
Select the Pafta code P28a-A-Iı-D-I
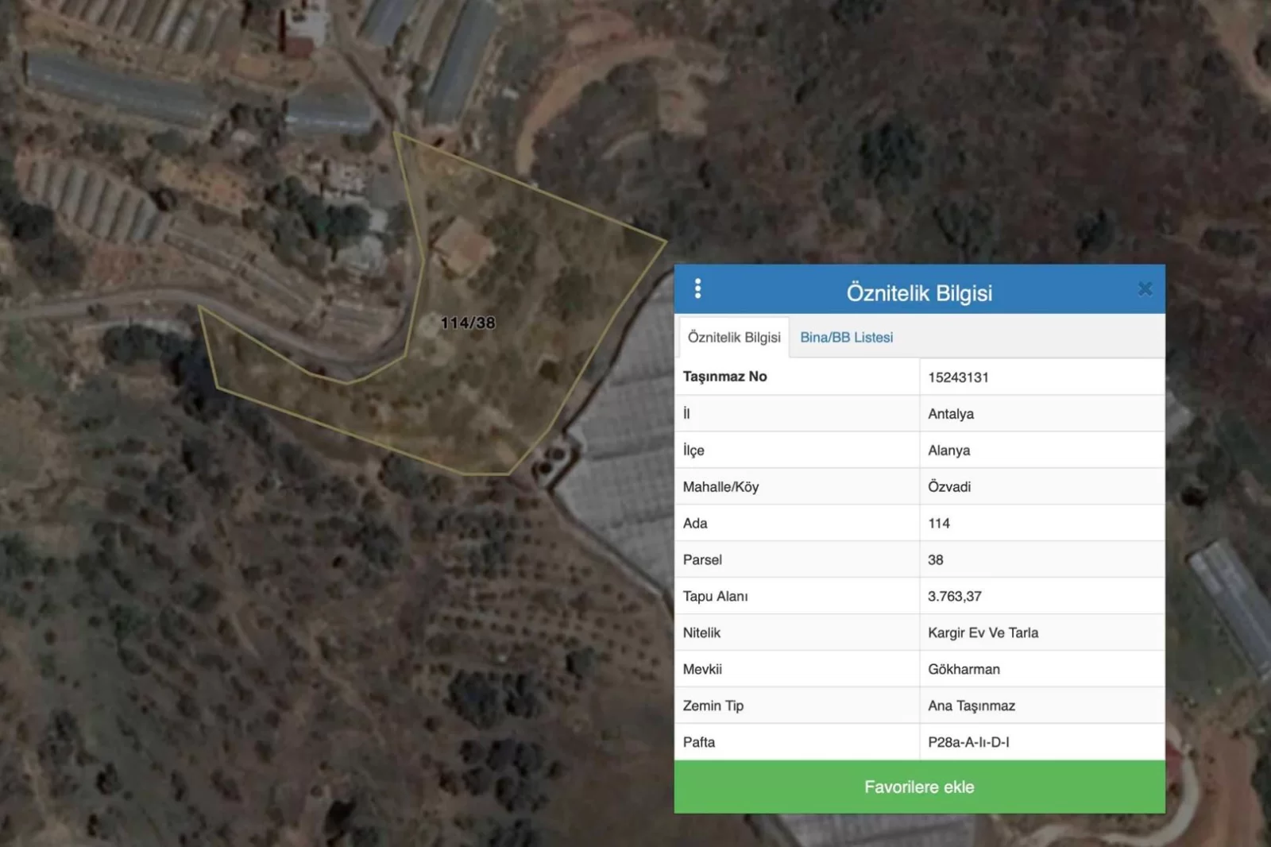[x=968, y=743]
